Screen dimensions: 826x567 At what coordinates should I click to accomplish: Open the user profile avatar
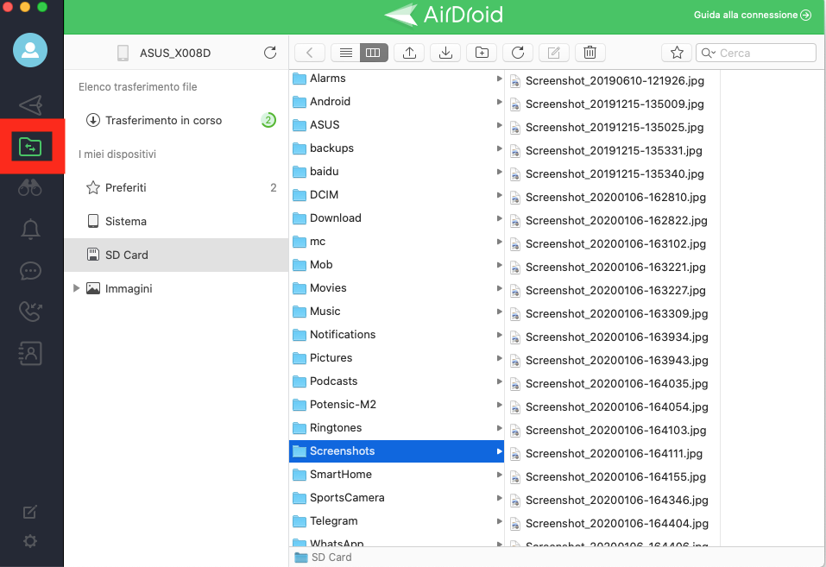(30, 50)
